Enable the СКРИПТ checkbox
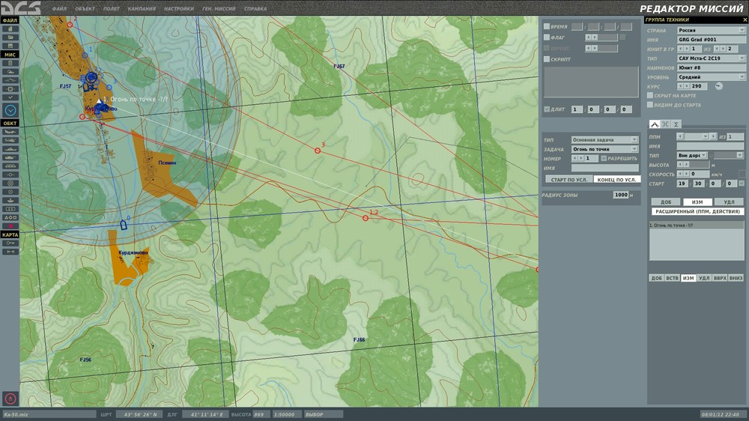The image size is (749, 421). (547, 59)
